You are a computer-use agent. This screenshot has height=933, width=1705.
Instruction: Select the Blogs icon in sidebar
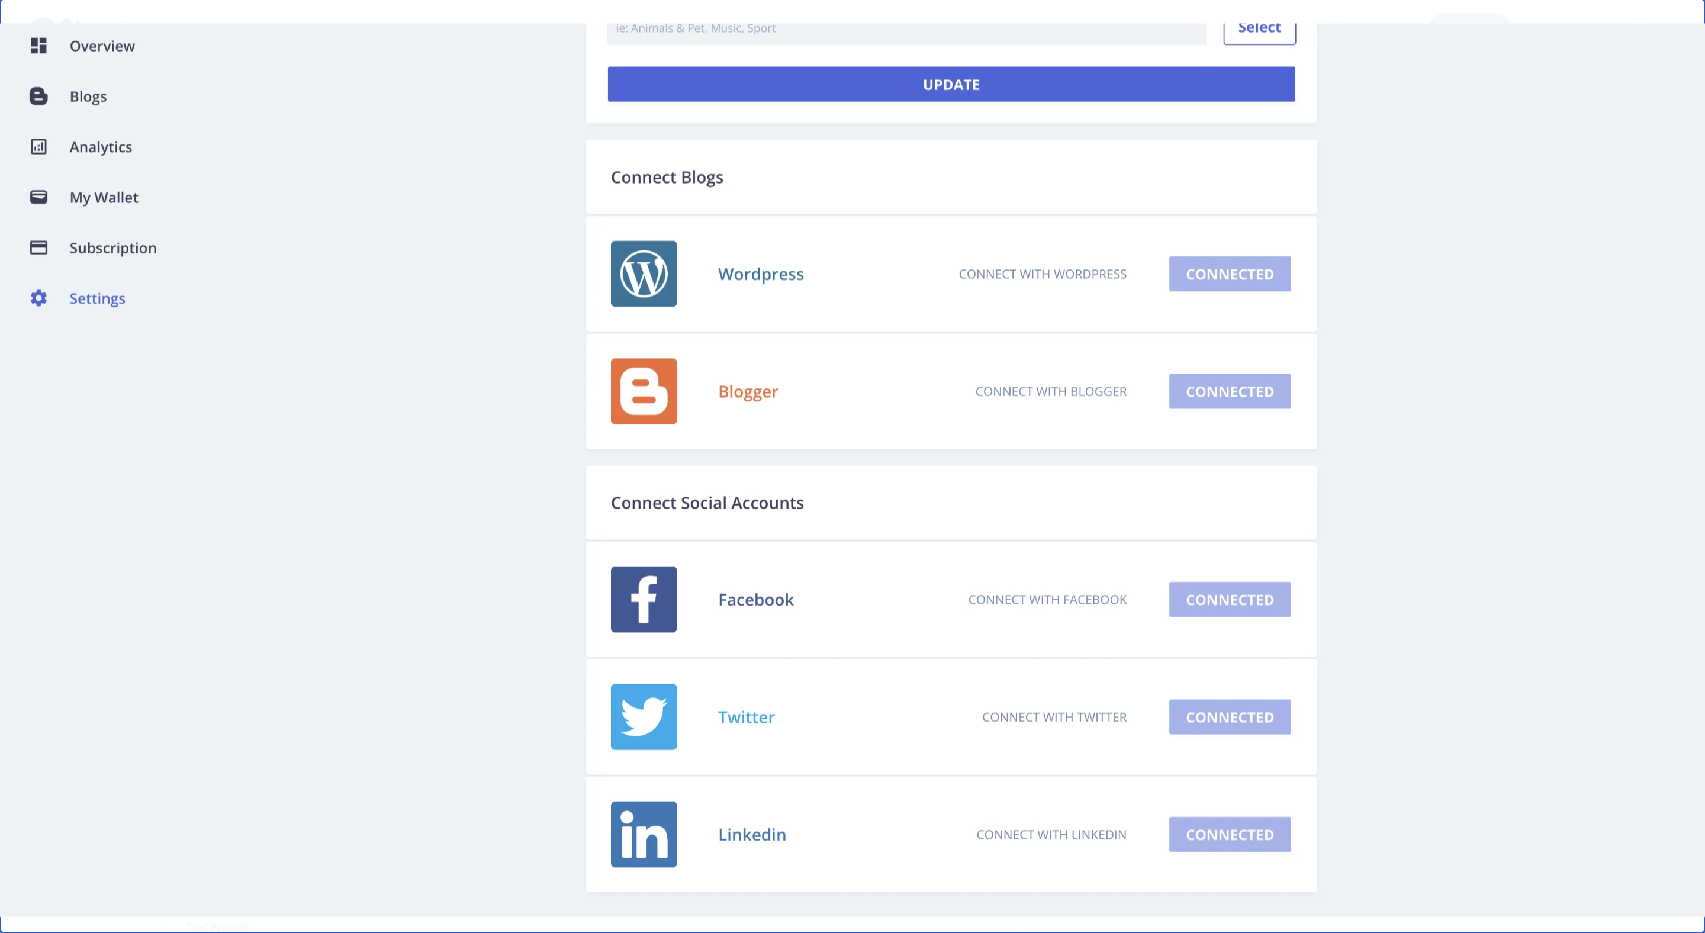click(38, 96)
